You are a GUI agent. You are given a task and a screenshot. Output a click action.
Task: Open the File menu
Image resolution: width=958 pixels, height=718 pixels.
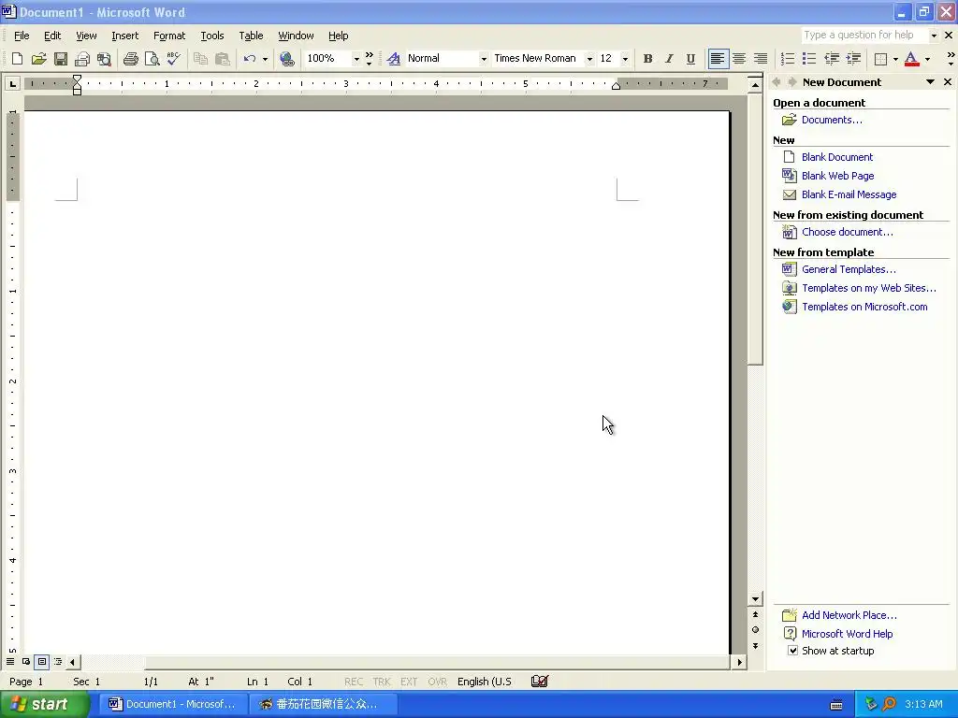[x=22, y=36]
